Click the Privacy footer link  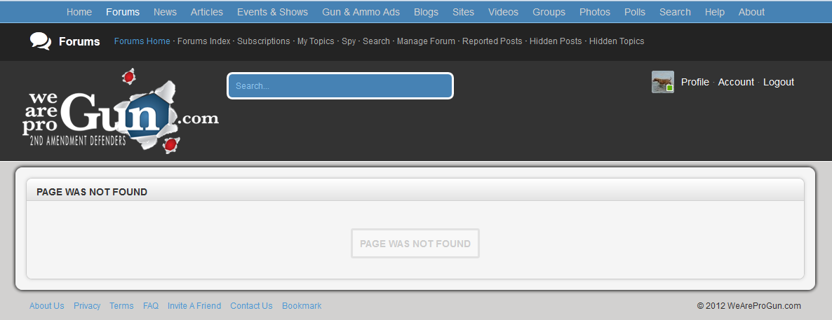coord(87,306)
